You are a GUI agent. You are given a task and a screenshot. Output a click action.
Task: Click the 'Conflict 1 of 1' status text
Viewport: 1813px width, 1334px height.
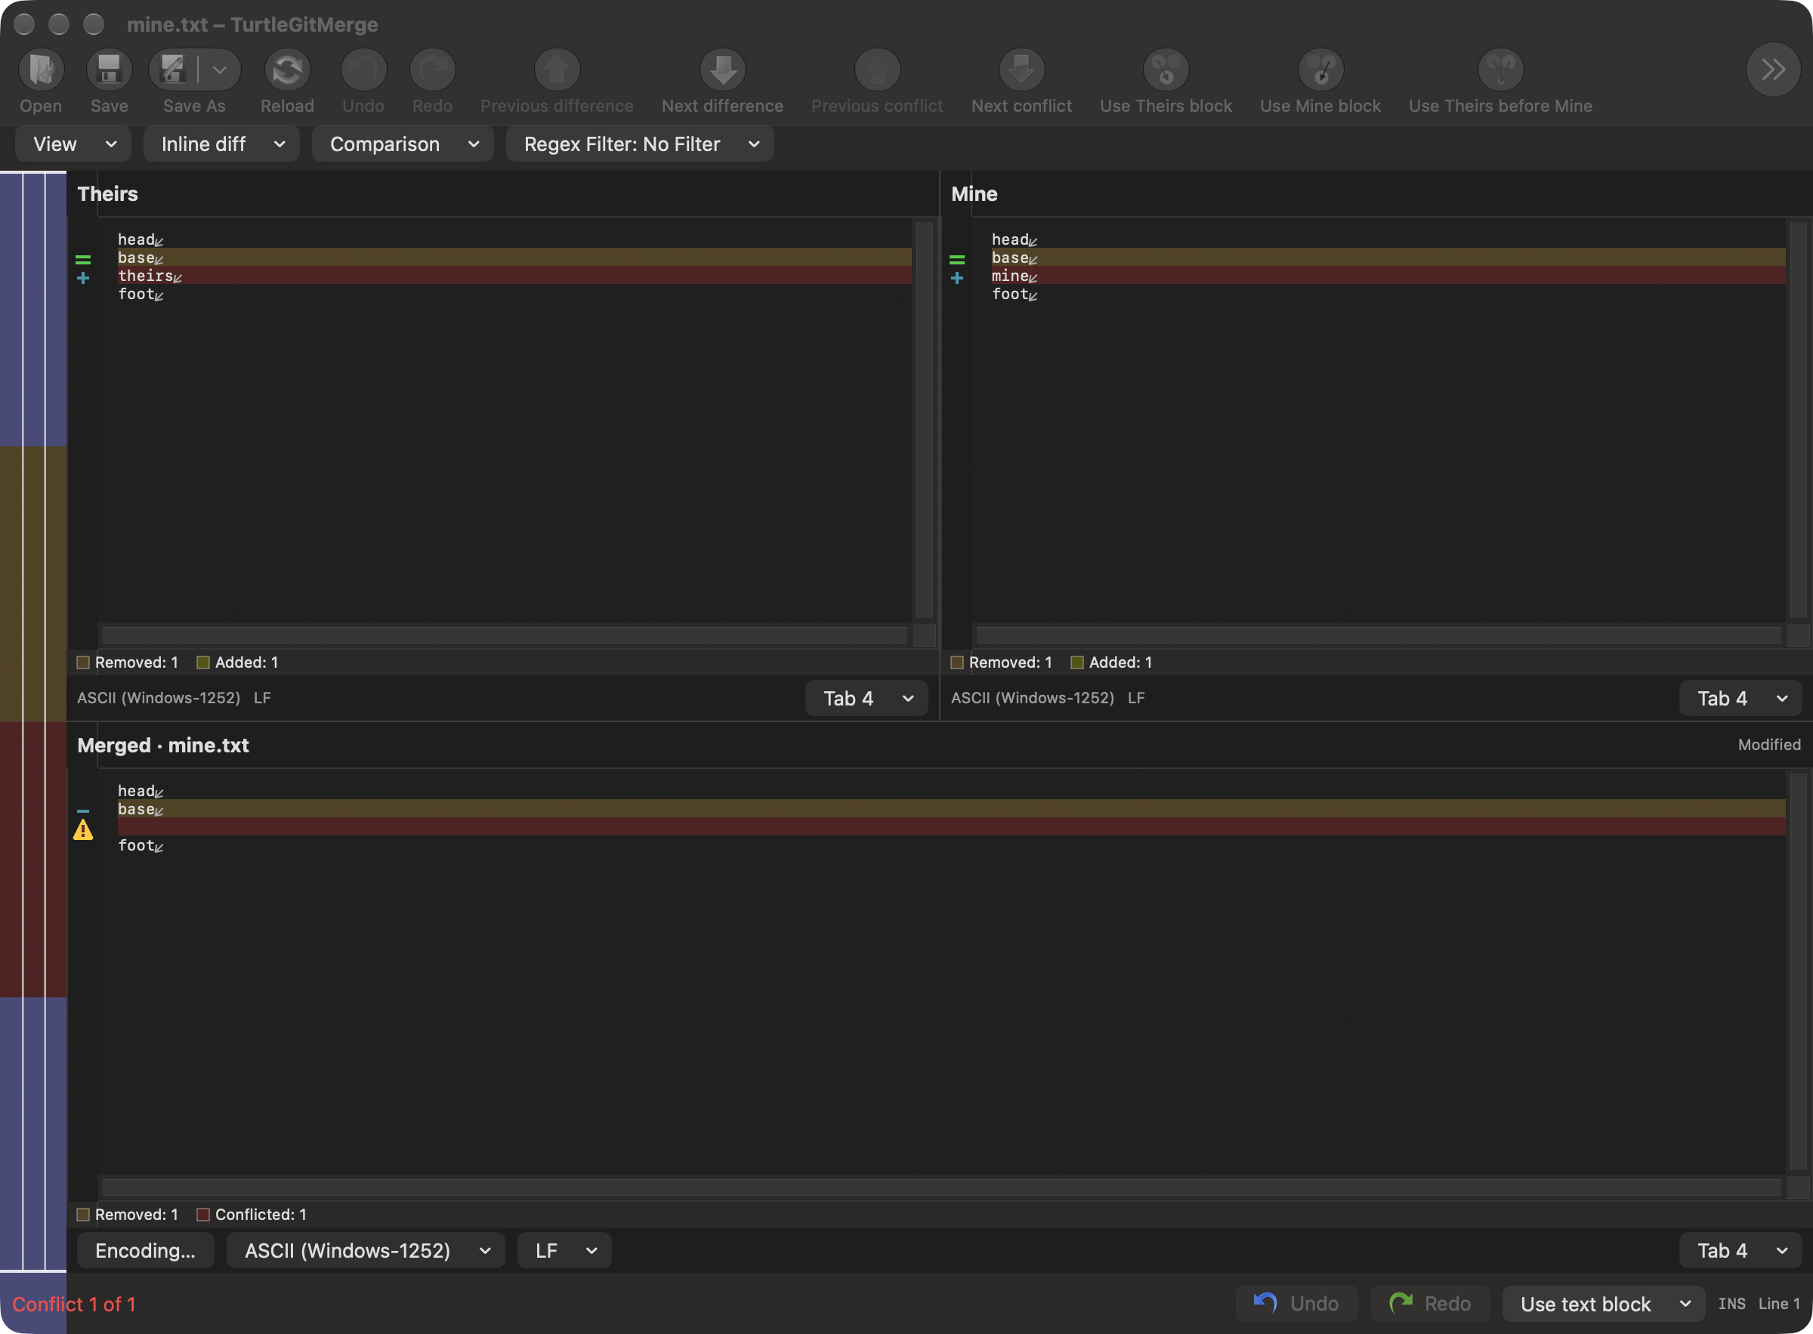(74, 1305)
